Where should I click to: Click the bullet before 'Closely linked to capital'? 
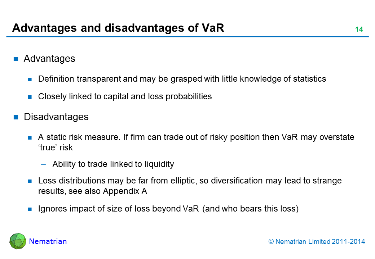pos(30,97)
